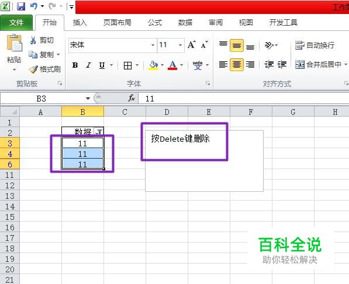Decrease font size with small A icon

[204, 45]
